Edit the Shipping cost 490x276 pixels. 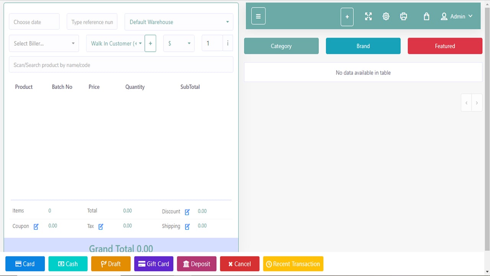[187, 227]
